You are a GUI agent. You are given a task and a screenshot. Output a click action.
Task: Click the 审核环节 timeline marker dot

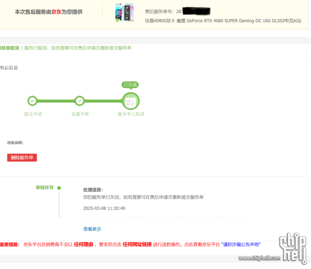tap(59, 188)
